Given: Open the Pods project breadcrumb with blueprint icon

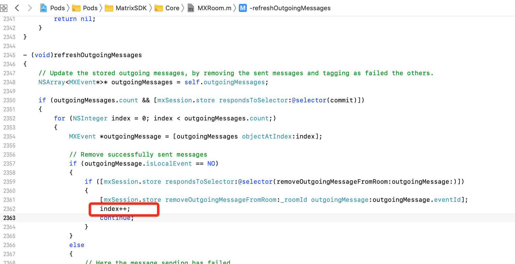Looking at the screenshot, I should point(53,8).
